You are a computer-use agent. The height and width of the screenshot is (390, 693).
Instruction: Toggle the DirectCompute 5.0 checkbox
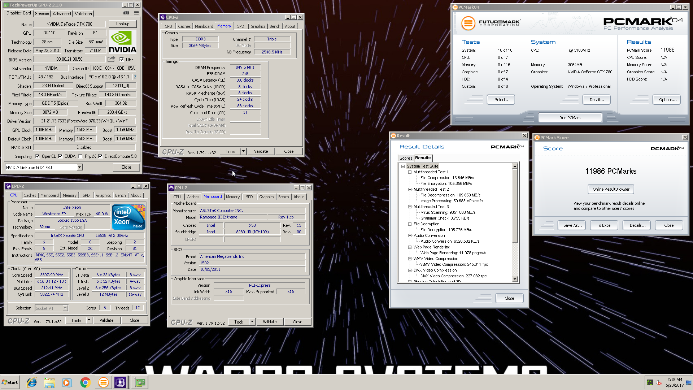100,156
